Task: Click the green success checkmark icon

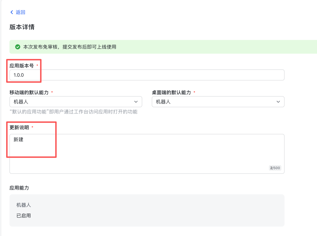Action: coord(18,47)
